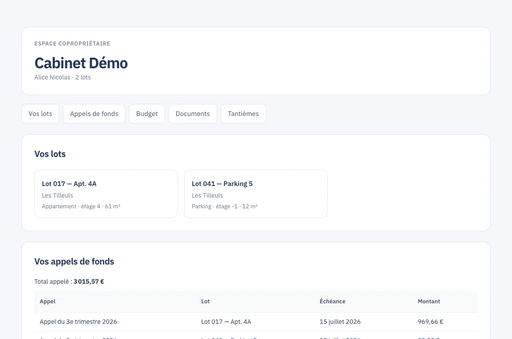Select the 'Appel du 3e trimestre 2026' cell
512x339 pixels.
[x=78, y=322]
